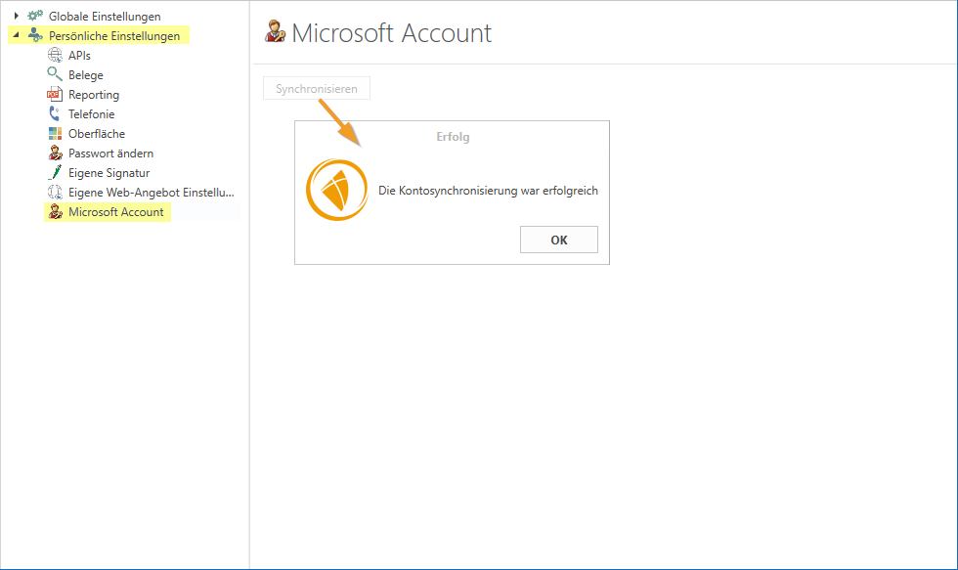
Task: Click the colored tiles icon for Oberfläche
Action: point(55,134)
